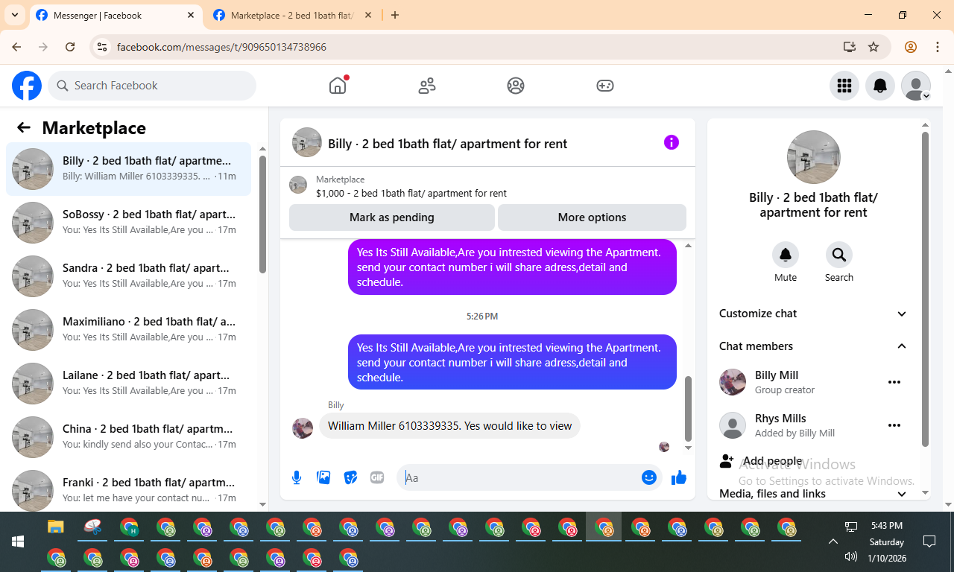Search within the conversation

coord(839,255)
